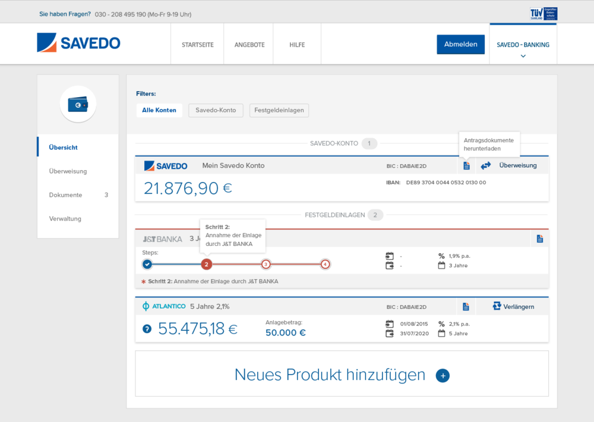Click Atlantico start date calendar icon
Viewport: 594px width, 422px height.
coord(390,324)
